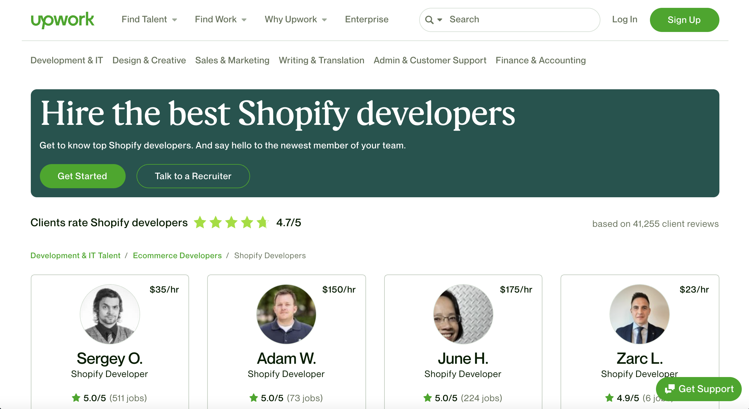This screenshot has width=749, height=409.
Task: Expand the Find Work menu
Action: (x=221, y=20)
